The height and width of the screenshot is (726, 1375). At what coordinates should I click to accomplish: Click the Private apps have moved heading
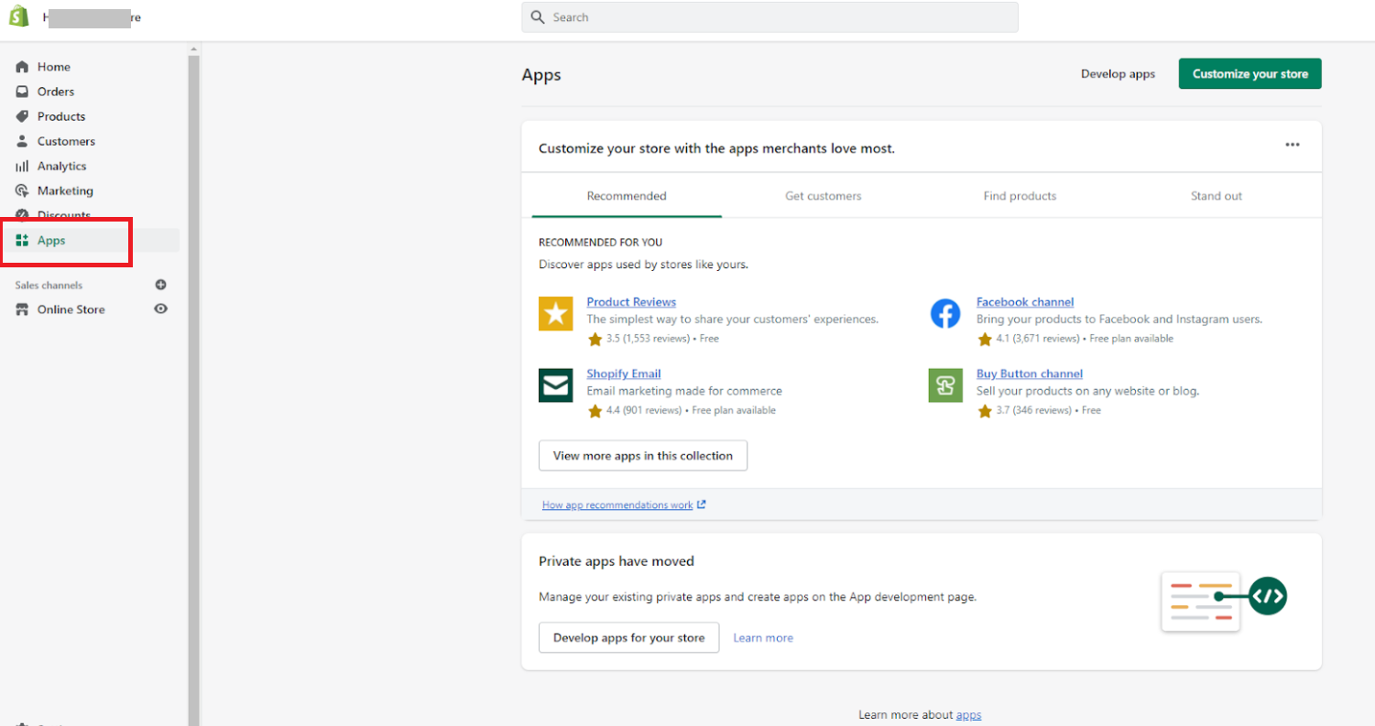pyautogui.click(x=617, y=561)
